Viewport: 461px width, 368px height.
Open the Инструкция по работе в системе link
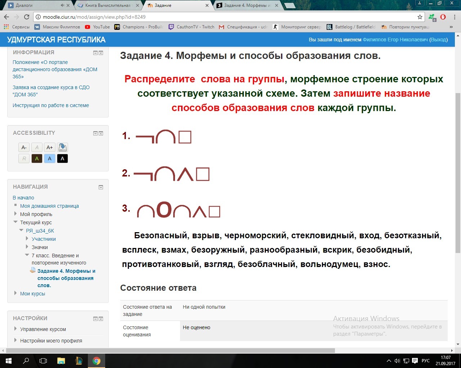51,105
